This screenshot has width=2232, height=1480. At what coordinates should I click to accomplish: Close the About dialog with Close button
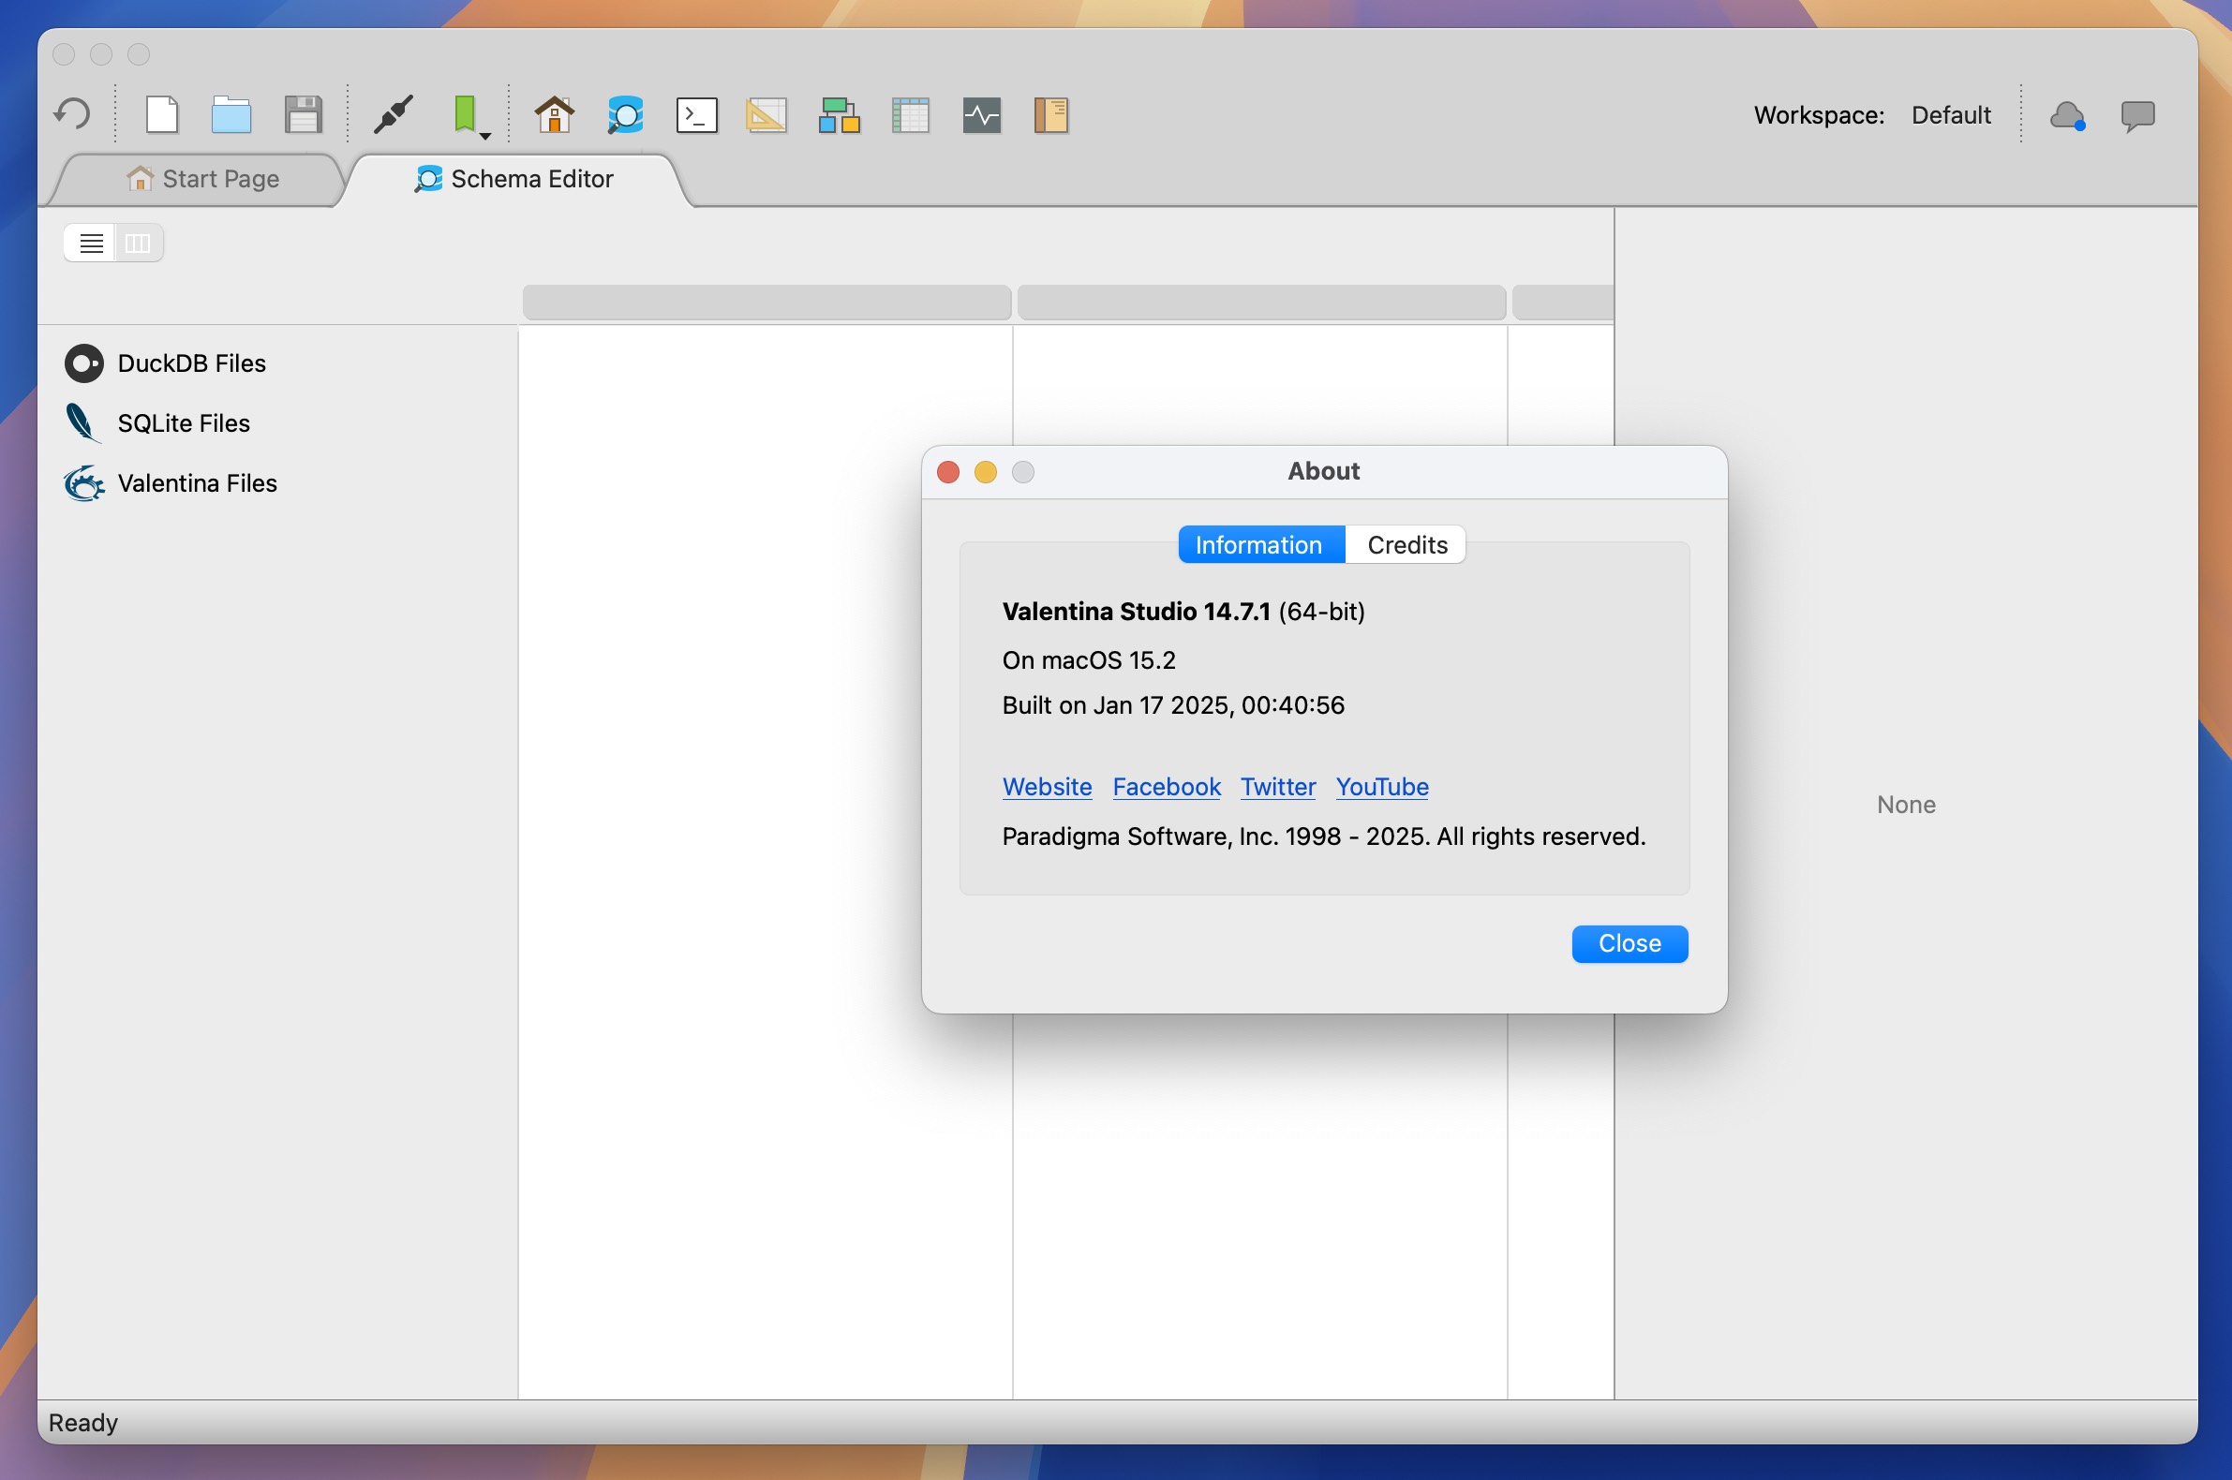(1629, 943)
